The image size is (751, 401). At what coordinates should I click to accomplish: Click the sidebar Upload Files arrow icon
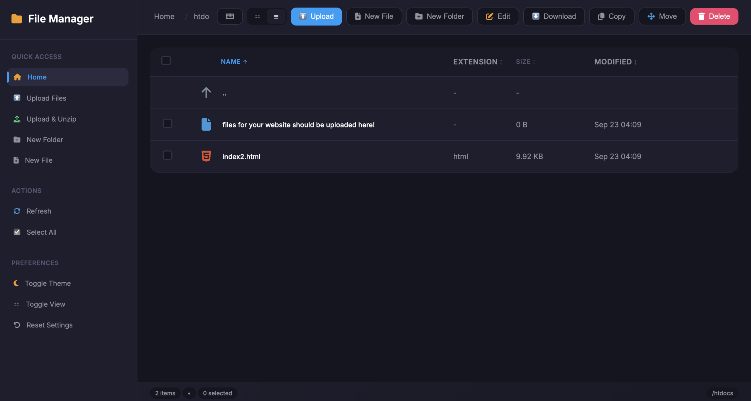click(x=17, y=98)
